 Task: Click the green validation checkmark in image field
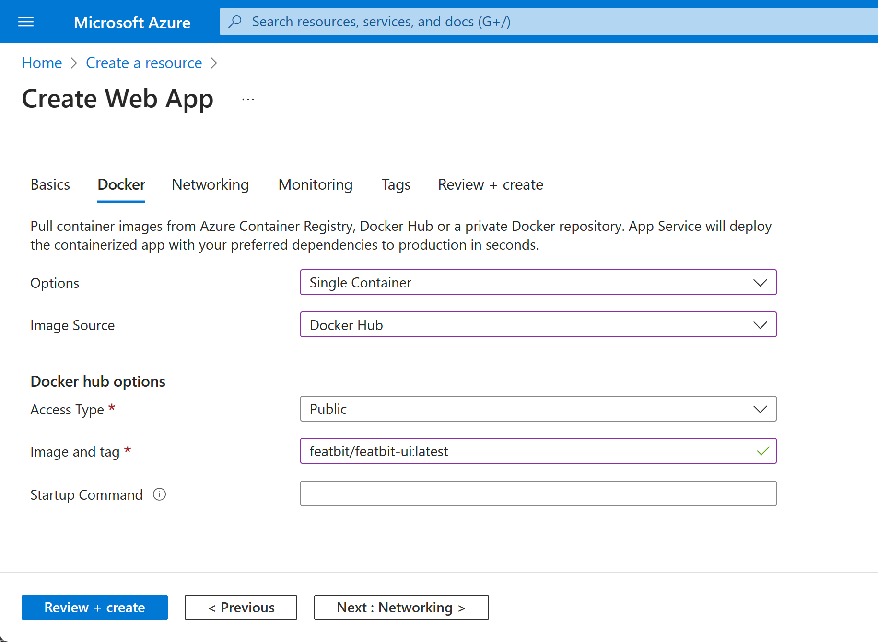click(x=763, y=451)
